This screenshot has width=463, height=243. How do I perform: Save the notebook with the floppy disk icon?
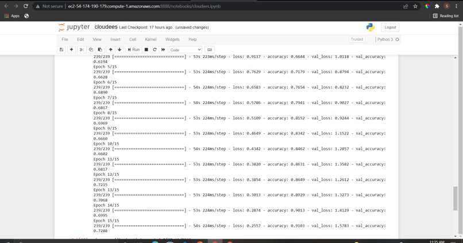pyautogui.click(x=61, y=49)
